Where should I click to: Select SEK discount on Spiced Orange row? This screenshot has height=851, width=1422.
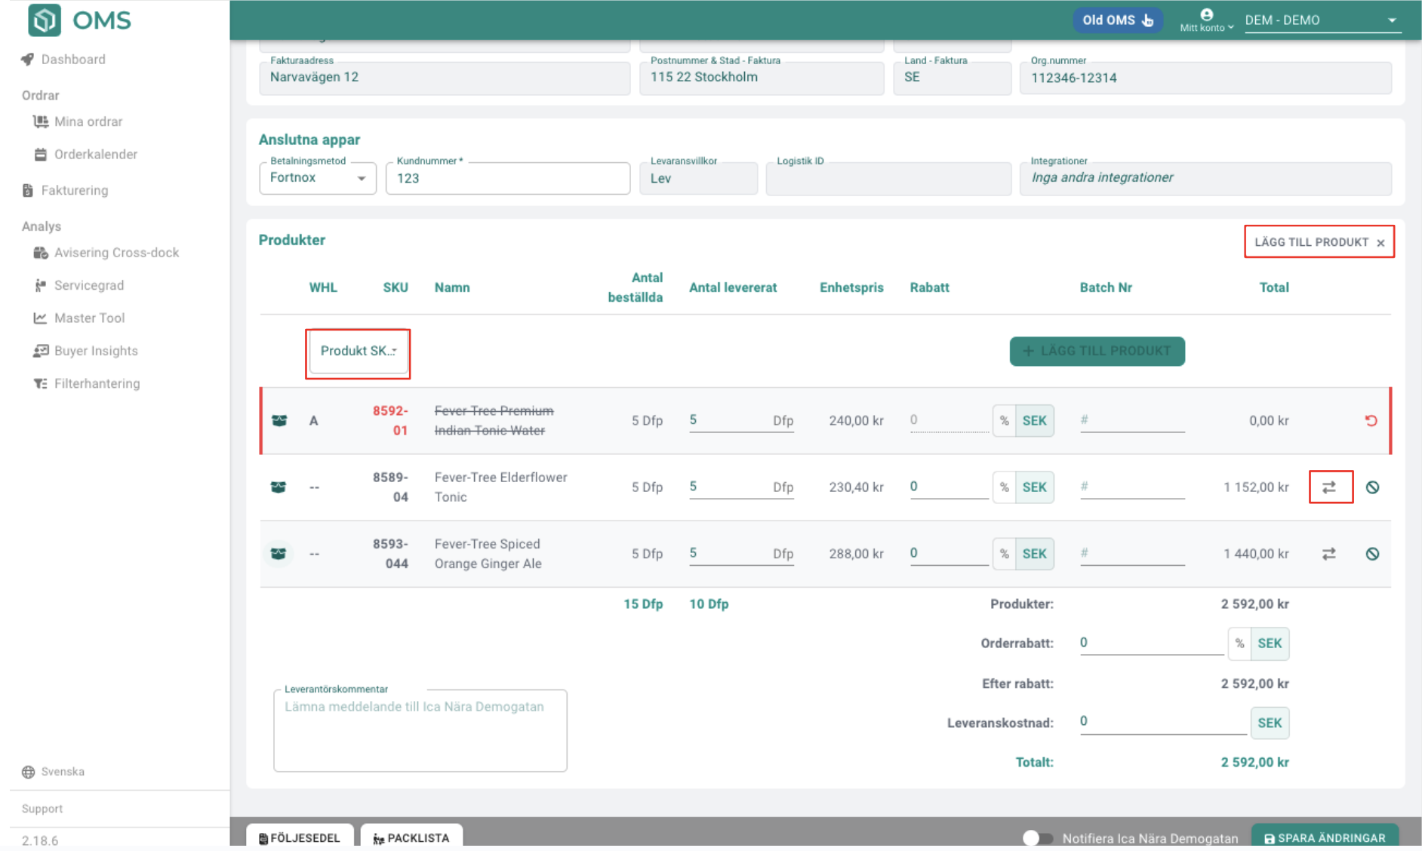[x=1034, y=554]
